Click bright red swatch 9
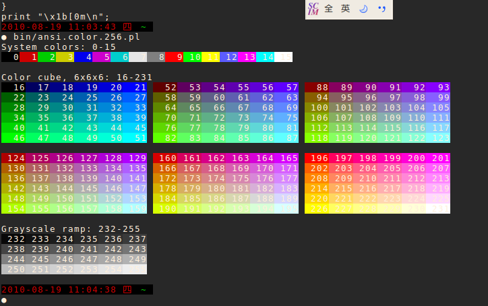The image size is (488, 306). coord(175,57)
